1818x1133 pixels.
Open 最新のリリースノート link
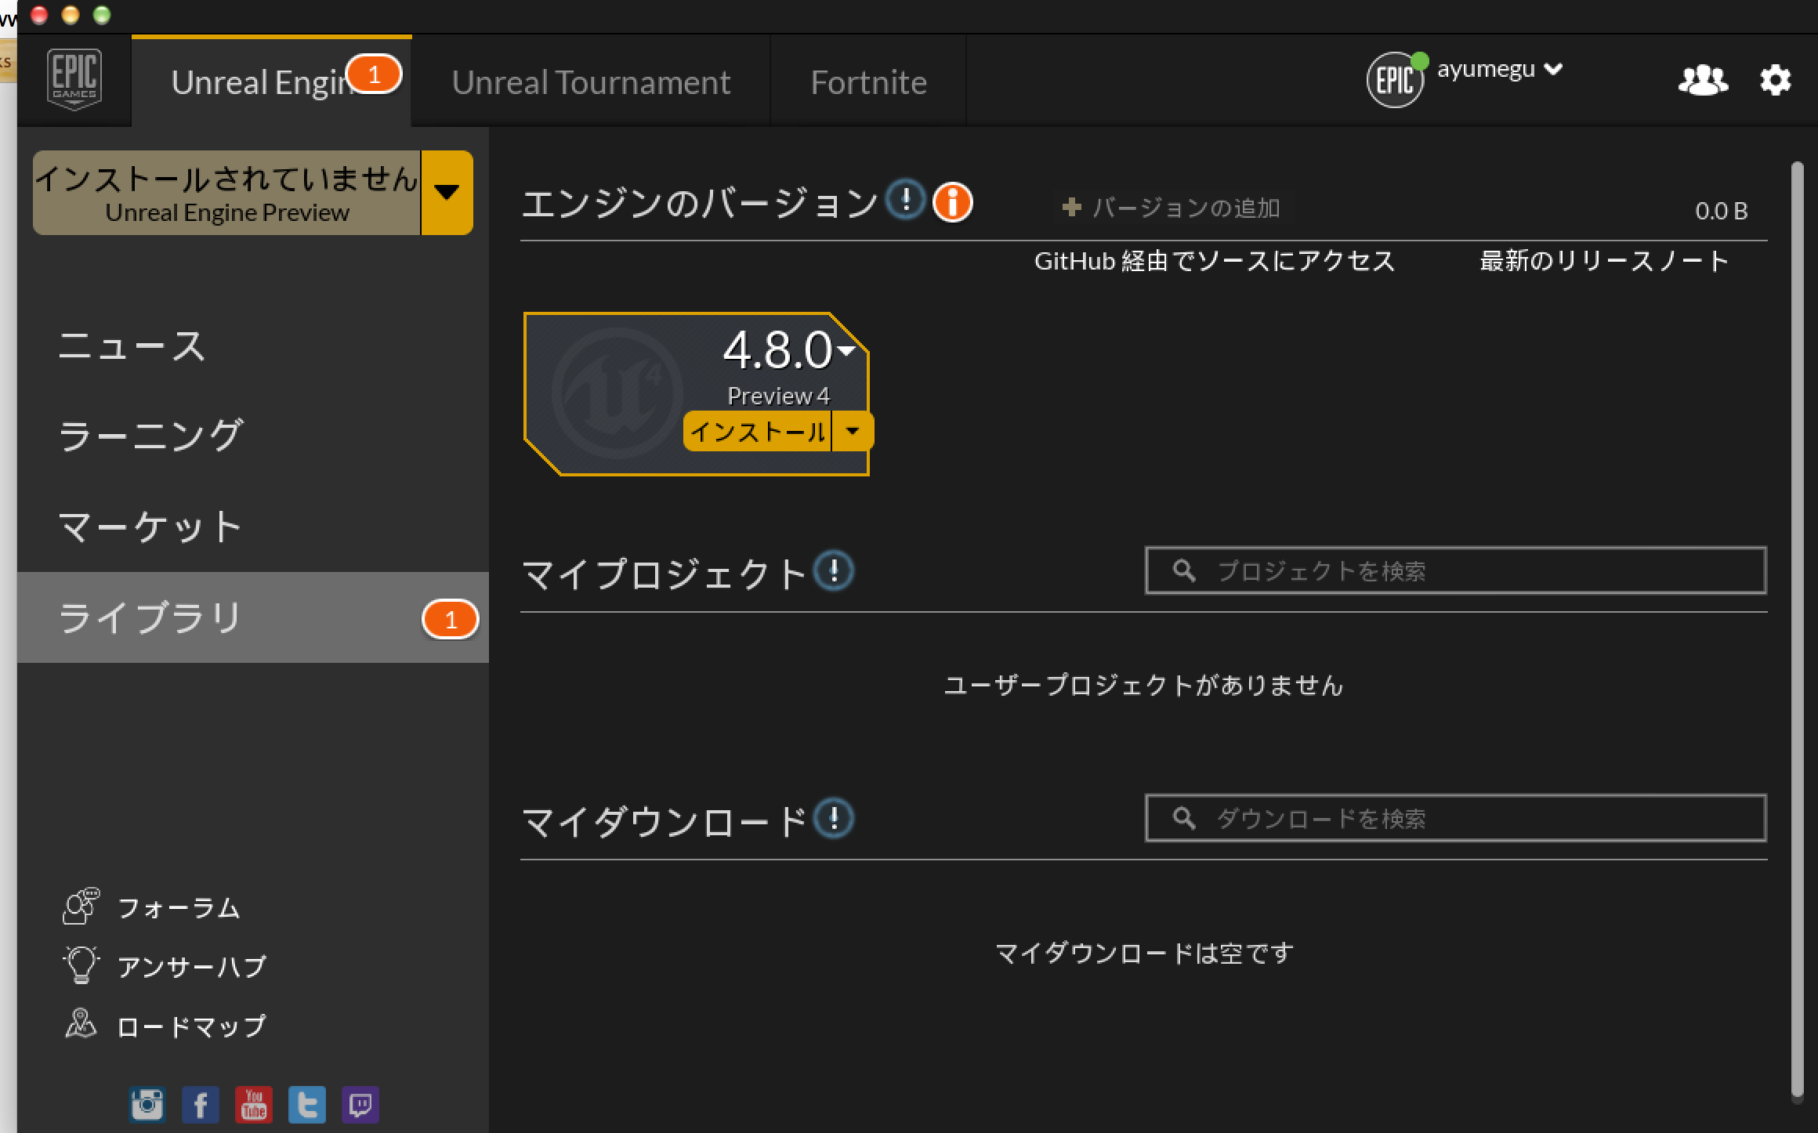tap(1604, 261)
